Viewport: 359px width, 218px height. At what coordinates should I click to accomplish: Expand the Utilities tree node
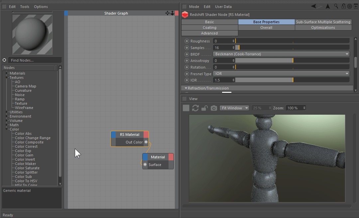[x=6, y=112]
